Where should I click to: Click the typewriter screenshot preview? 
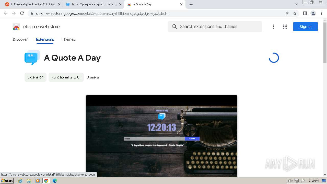point(161,136)
